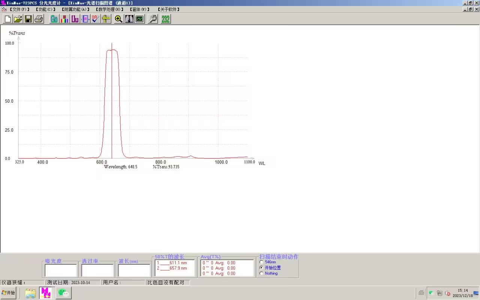
Task: Click the rainbow colored bars toolbar icon
Action: coord(65,19)
